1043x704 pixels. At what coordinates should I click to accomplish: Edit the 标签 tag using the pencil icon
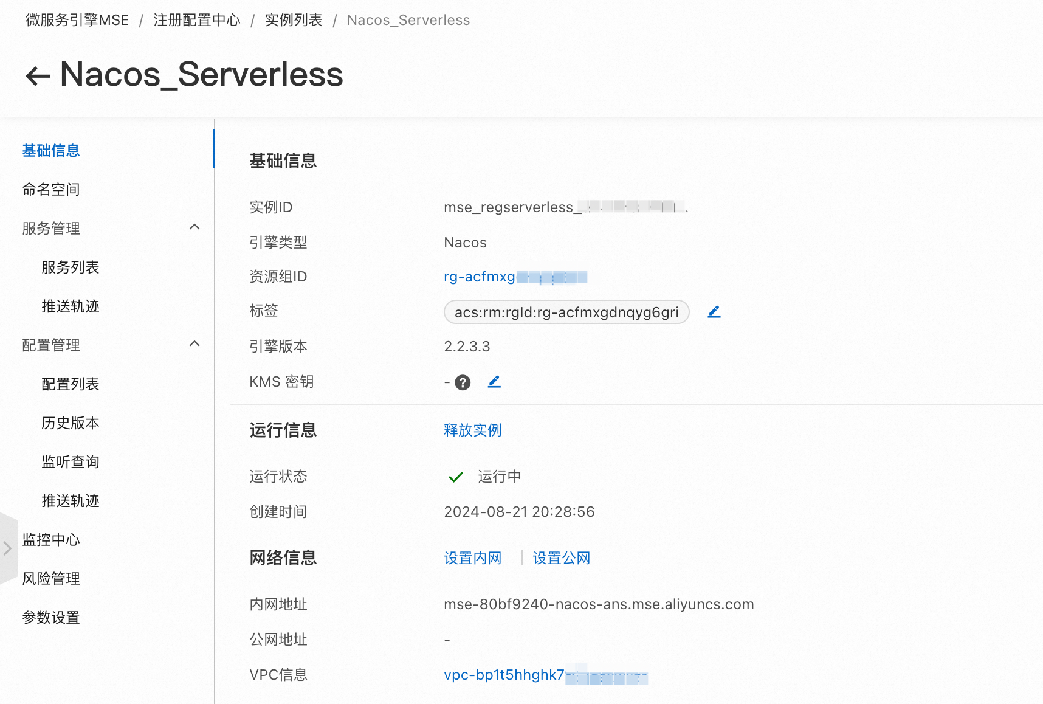(x=714, y=311)
